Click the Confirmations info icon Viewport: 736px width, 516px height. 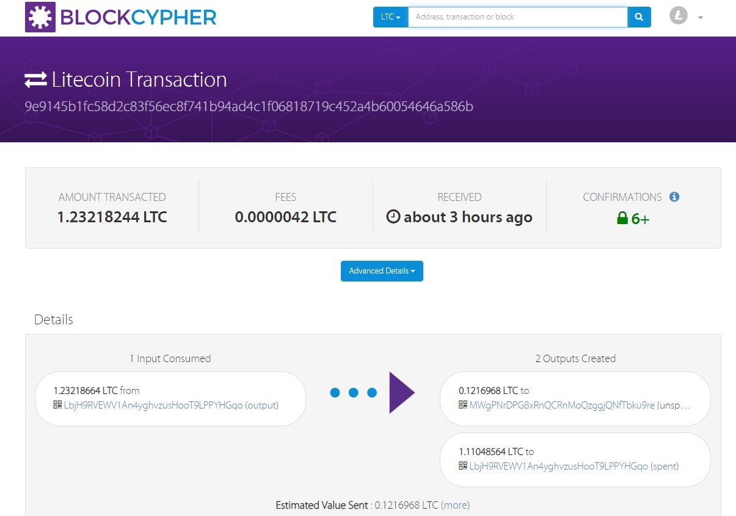674,197
